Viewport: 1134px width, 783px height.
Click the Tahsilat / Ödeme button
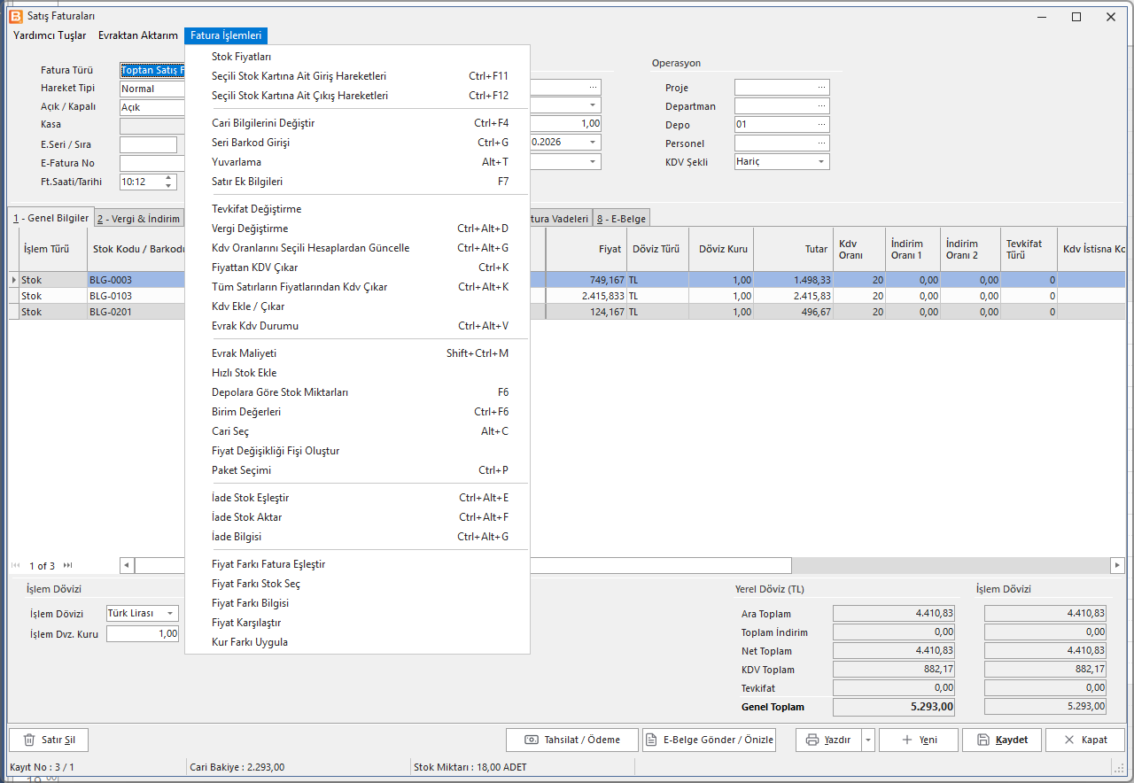pyautogui.click(x=571, y=740)
